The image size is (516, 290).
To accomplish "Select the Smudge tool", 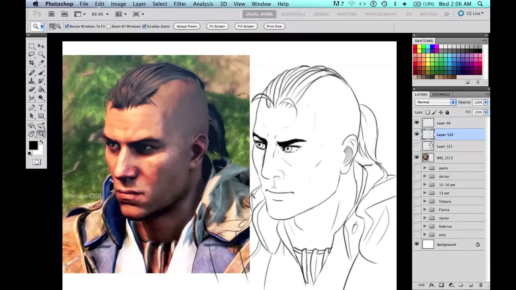I will (31, 97).
